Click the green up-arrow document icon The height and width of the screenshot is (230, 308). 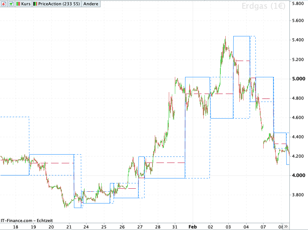point(11,4)
